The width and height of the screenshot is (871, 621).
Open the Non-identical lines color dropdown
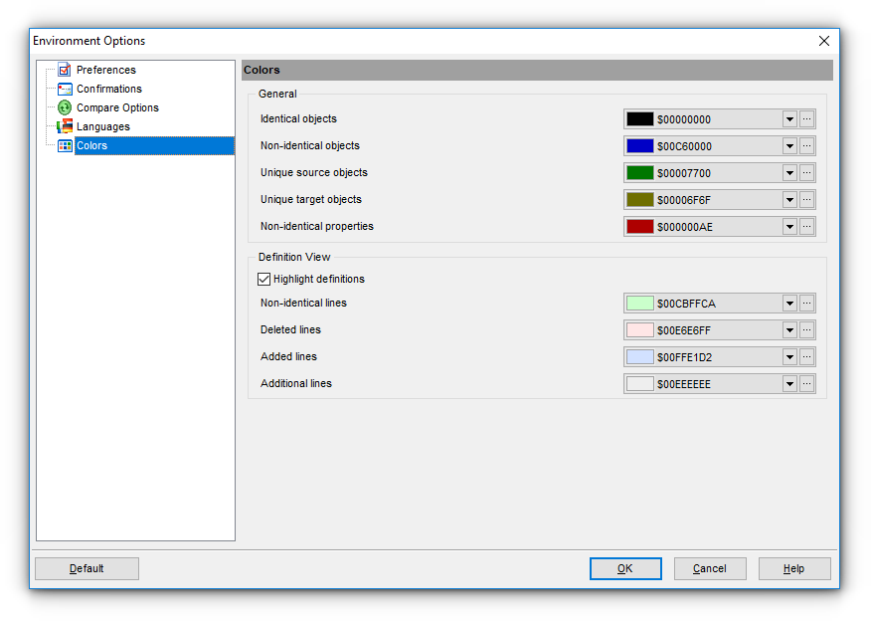coord(789,303)
